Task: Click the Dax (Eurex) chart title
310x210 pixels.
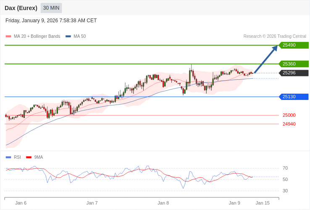Action: click(21, 8)
